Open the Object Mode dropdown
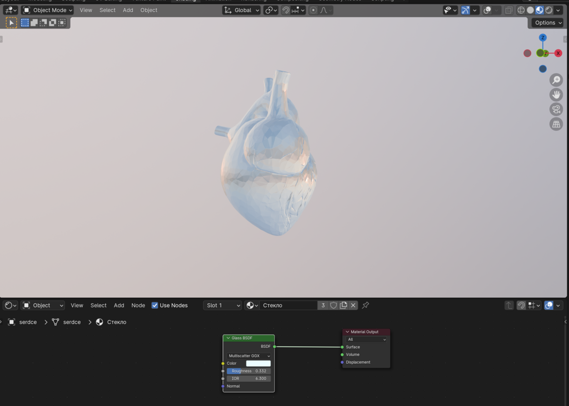569x406 pixels. pos(48,10)
